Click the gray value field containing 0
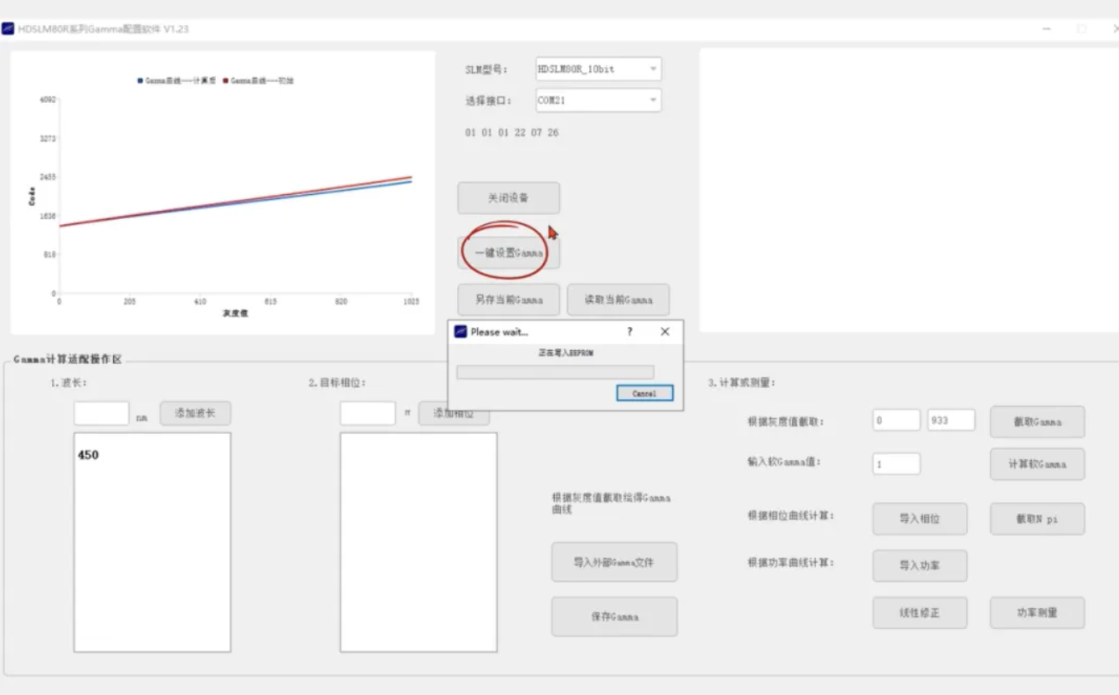The height and width of the screenshot is (695, 1119). tap(896, 421)
